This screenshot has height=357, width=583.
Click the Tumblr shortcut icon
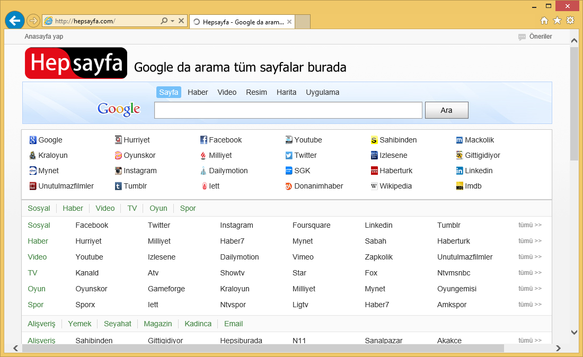coord(118,186)
